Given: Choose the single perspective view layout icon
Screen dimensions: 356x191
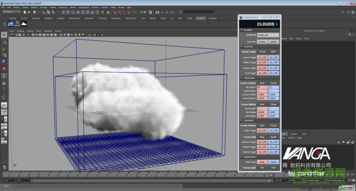Looking at the screenshot, I should [4, 105].
